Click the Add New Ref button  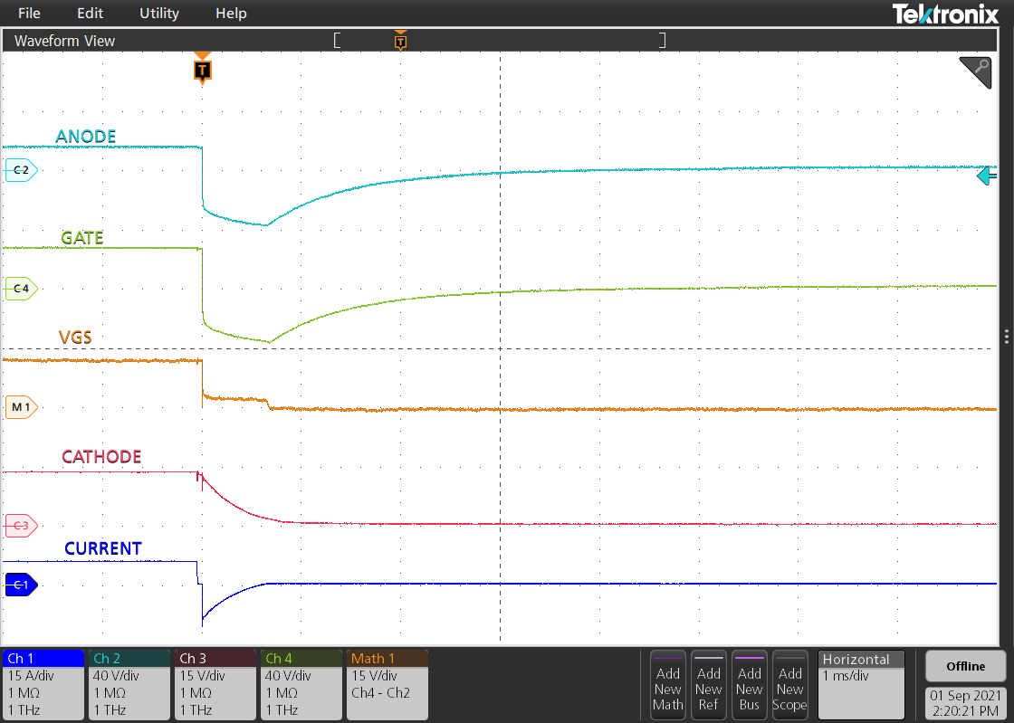pyautogui.click(x=708, y=684)
